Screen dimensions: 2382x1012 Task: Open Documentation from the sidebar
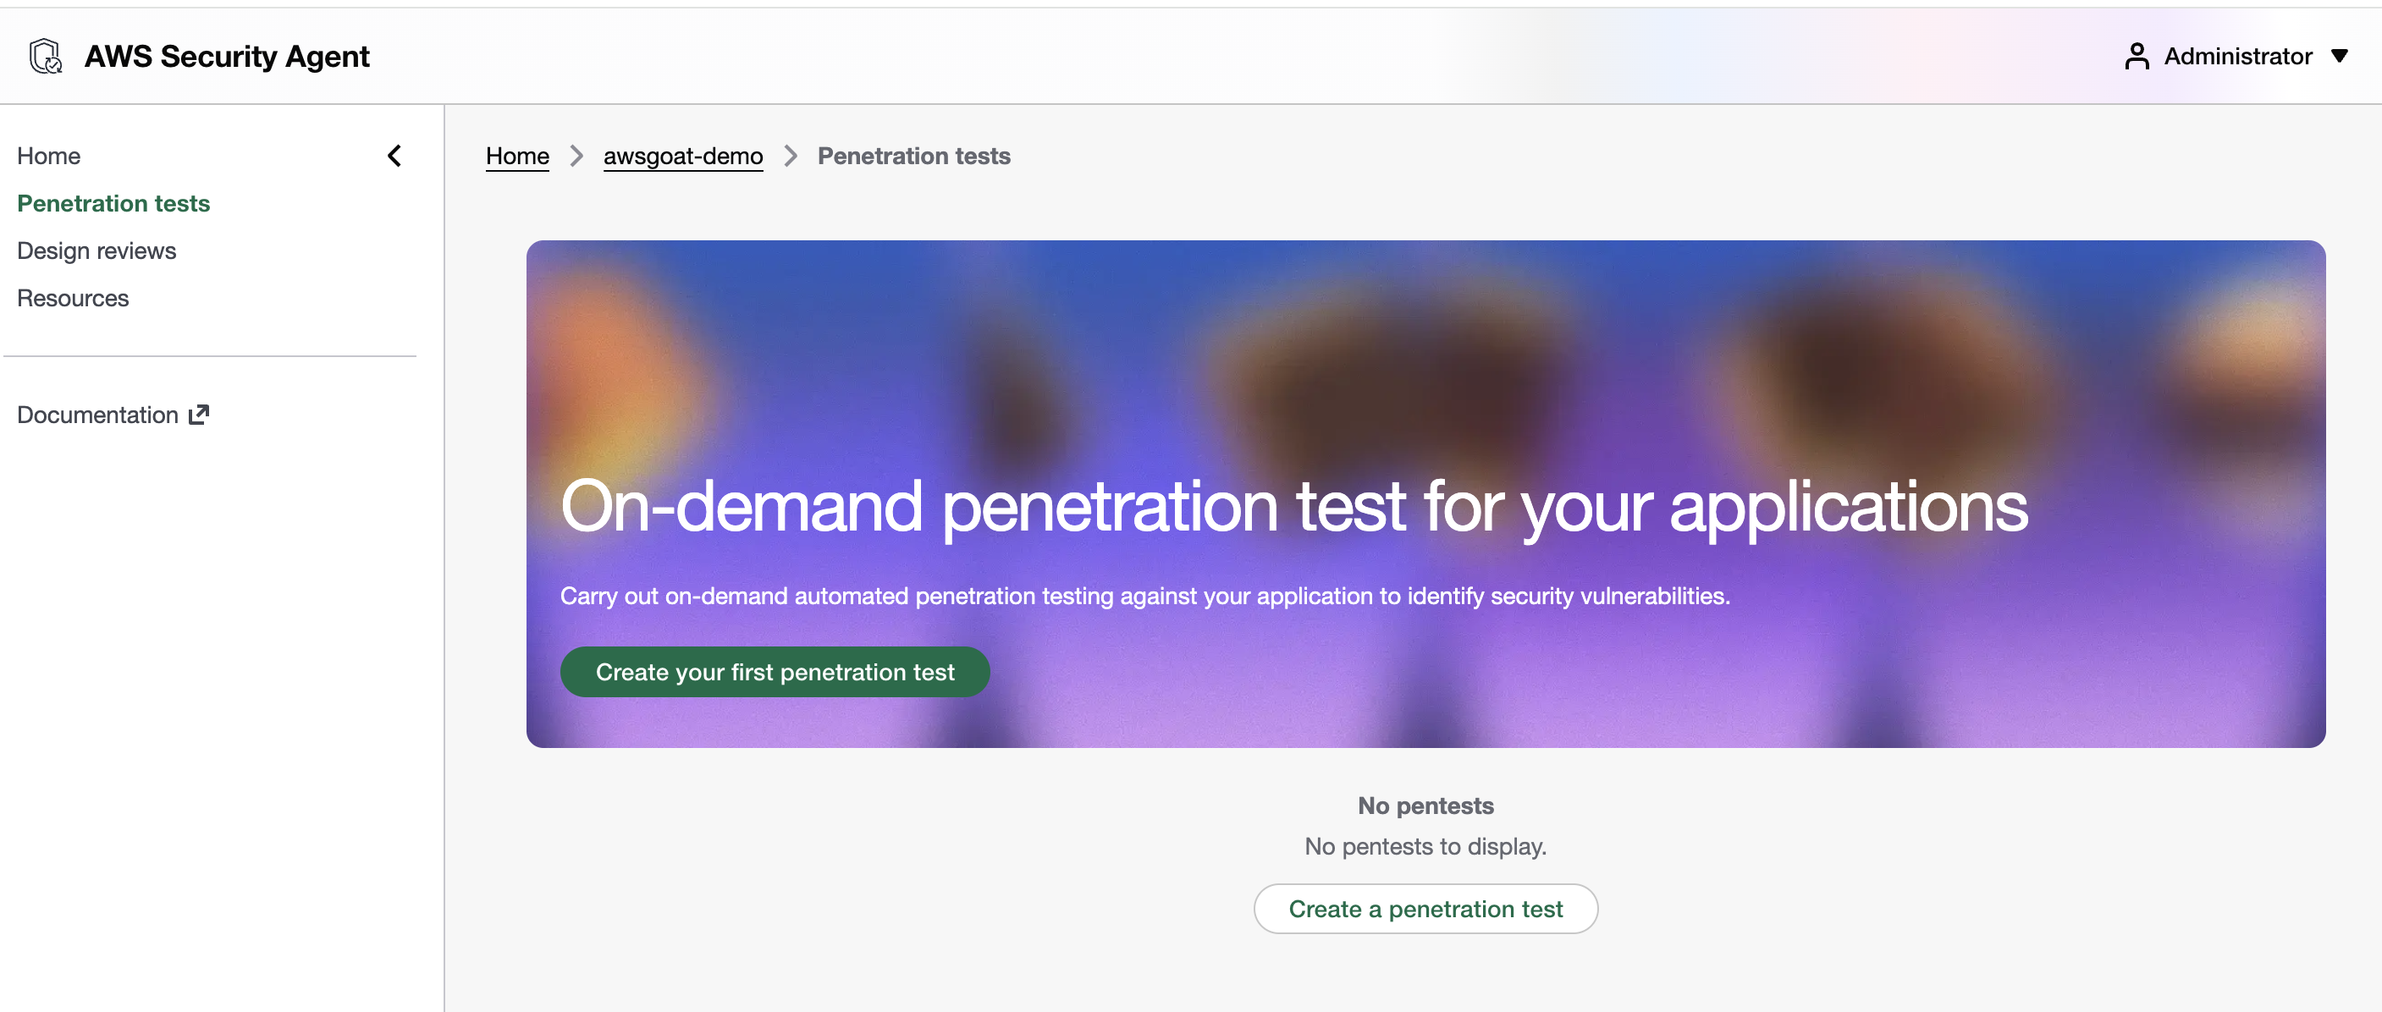[x=97, y=414]
